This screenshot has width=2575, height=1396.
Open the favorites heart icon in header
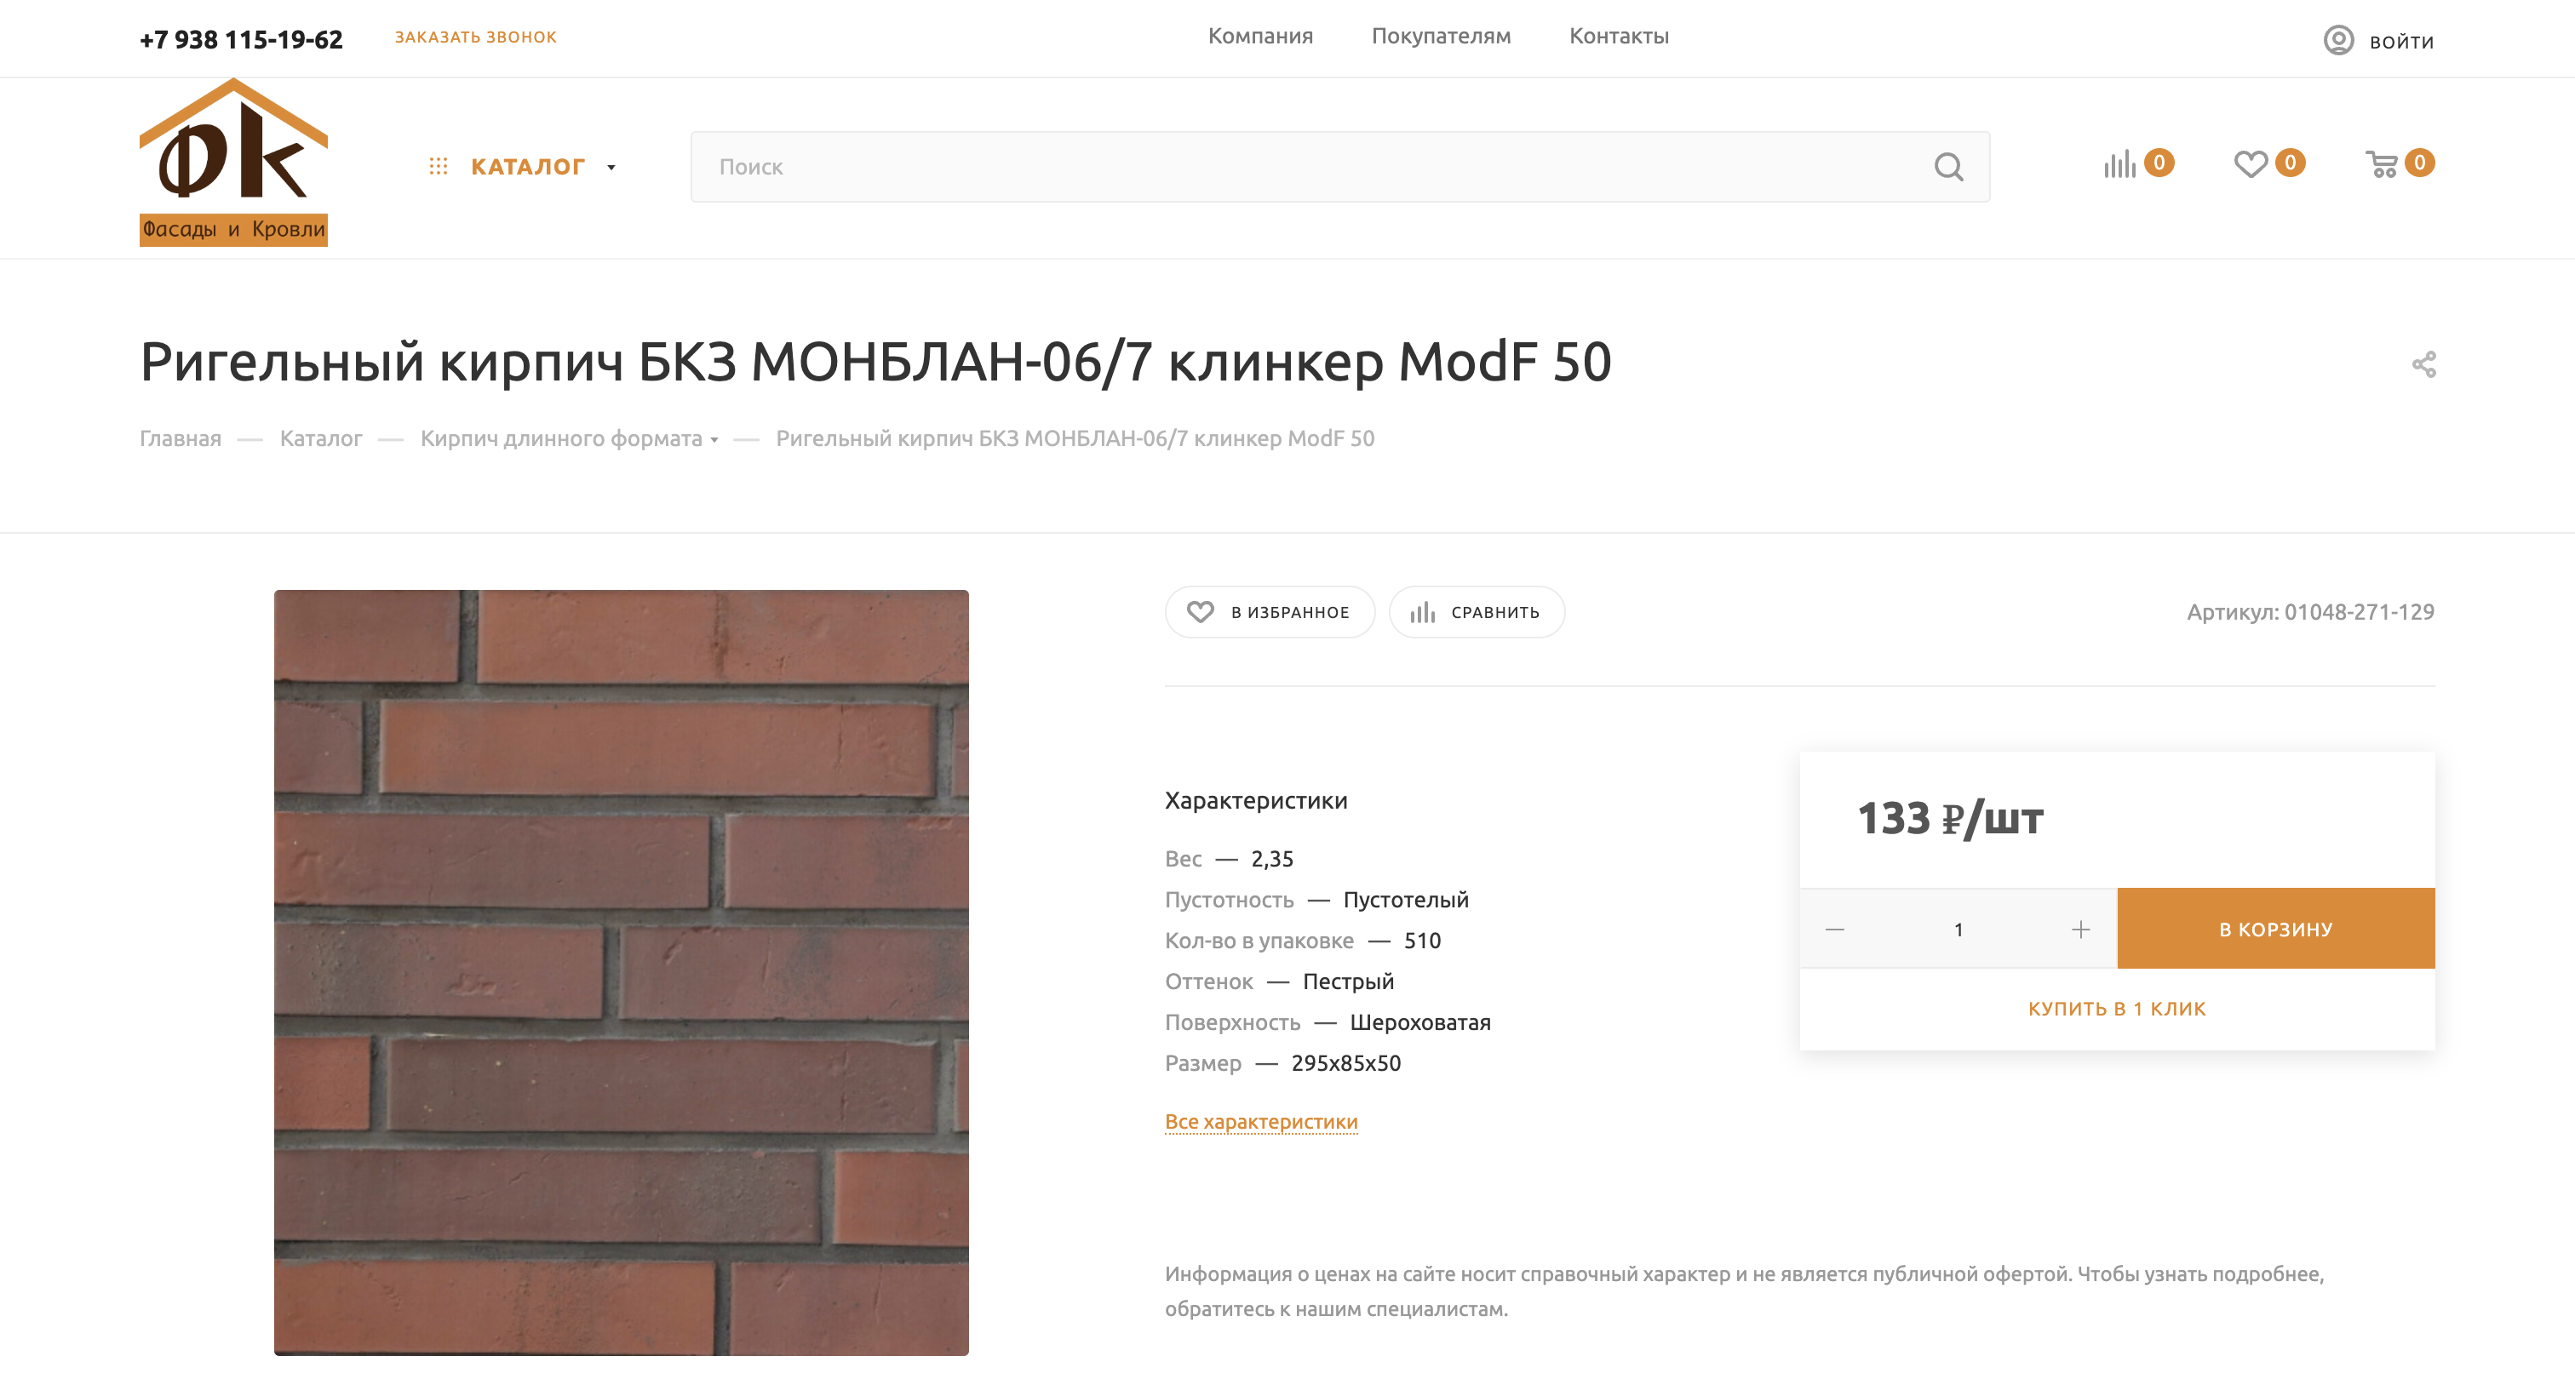[2250, 164]
